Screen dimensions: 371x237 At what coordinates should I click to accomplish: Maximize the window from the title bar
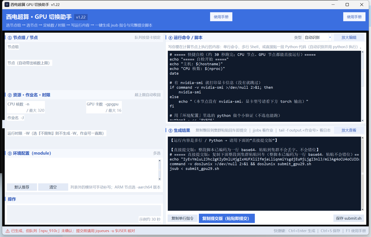(347, 5)
